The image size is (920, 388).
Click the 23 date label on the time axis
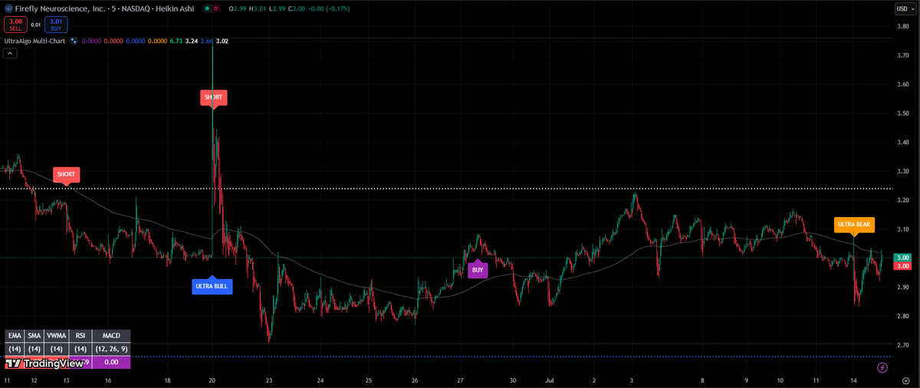(x=269, y=380)
